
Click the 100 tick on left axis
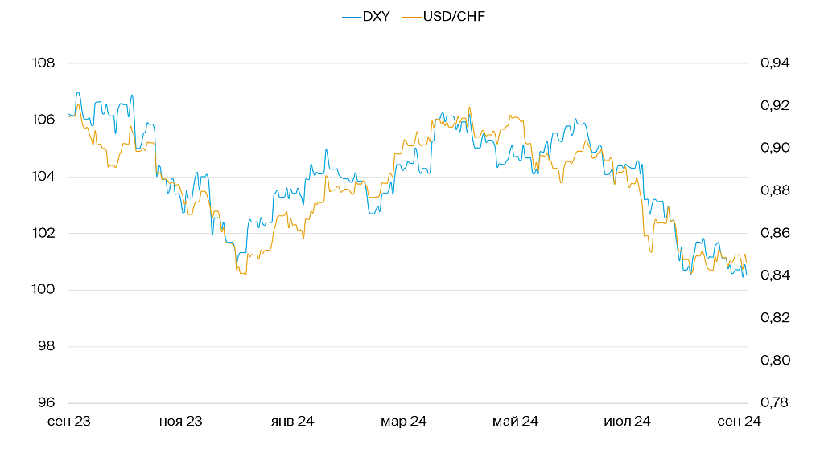click(x=44, y=290)
